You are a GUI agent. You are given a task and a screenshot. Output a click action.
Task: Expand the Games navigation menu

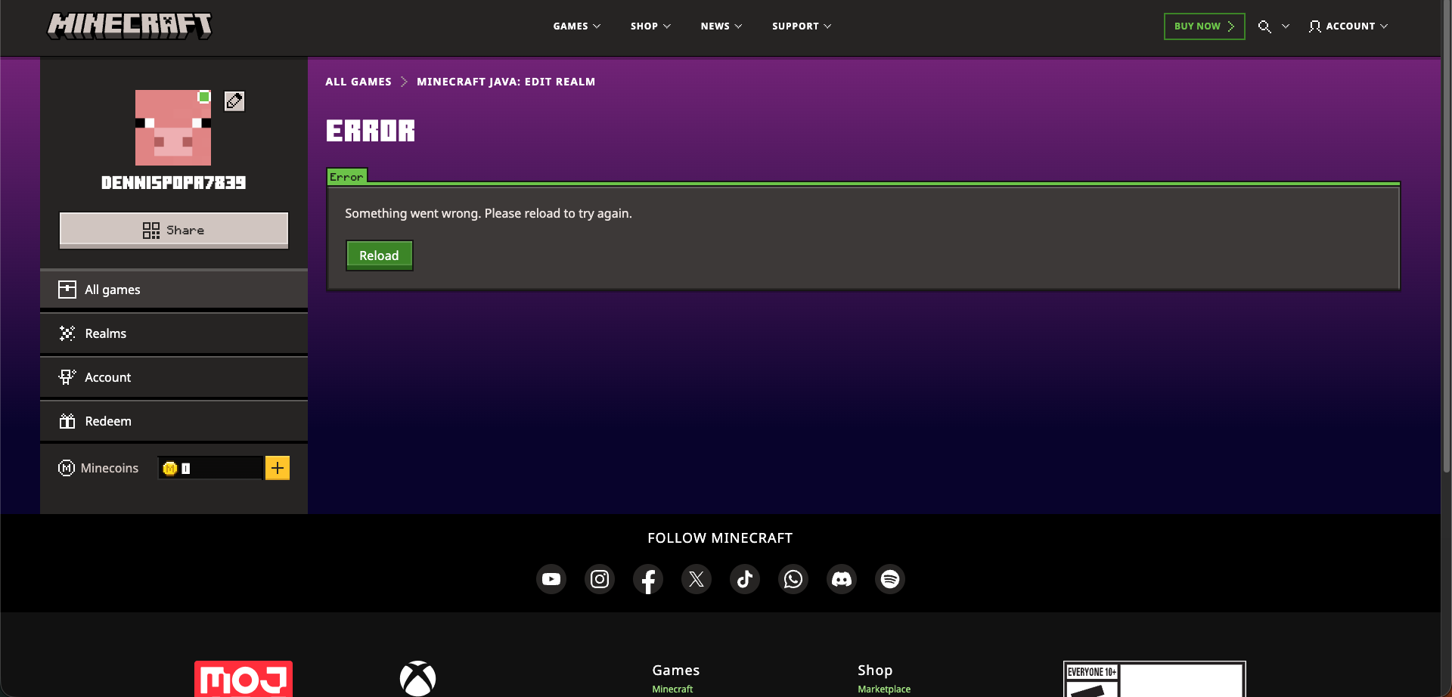577,26
